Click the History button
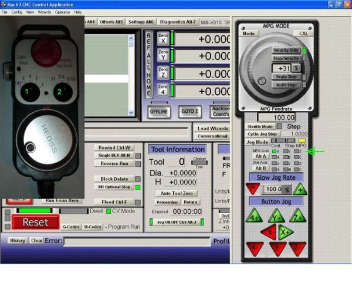 (18, 241)
